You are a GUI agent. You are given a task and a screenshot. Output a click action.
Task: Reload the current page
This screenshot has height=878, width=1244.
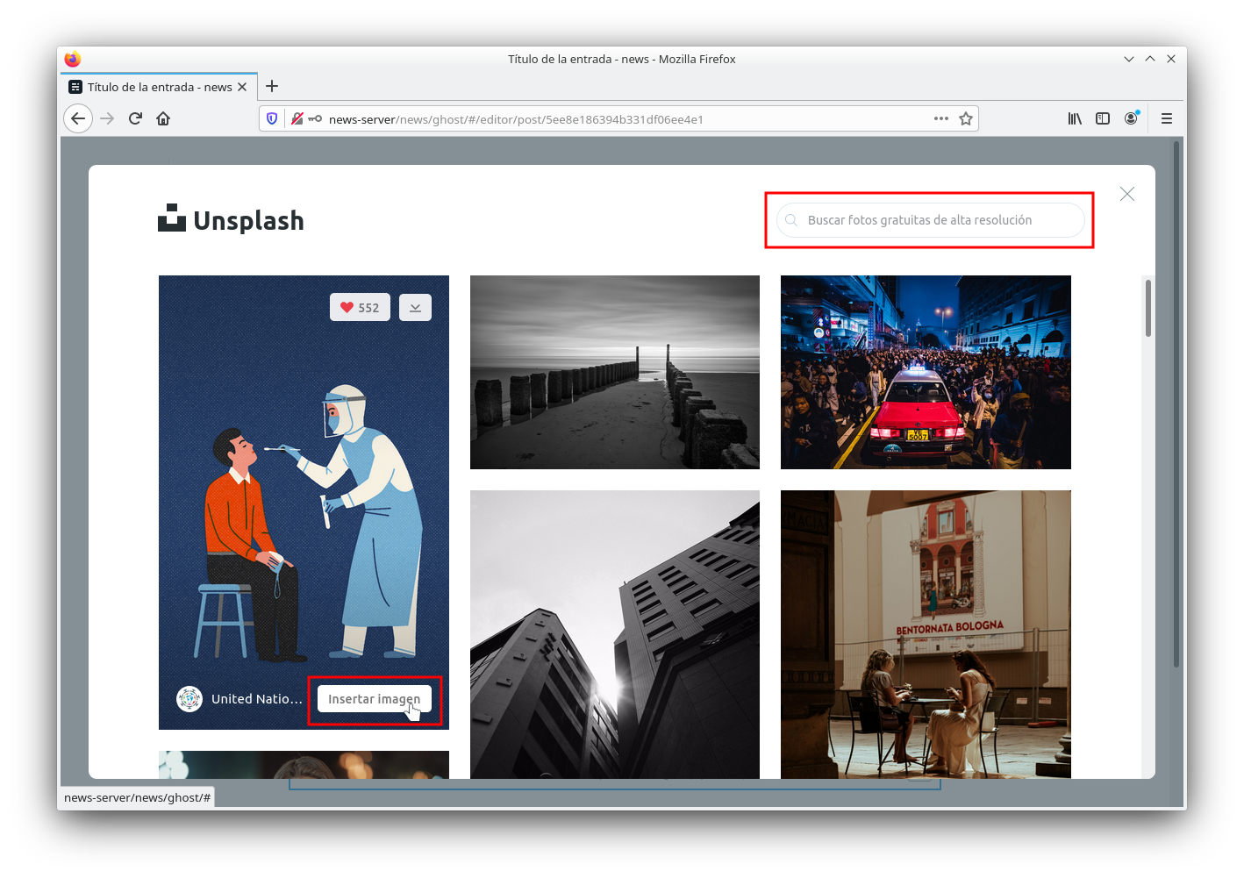coord(135,118)
